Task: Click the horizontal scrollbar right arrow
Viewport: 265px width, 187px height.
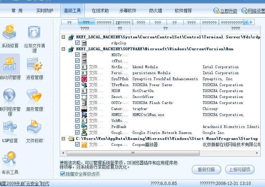Action: click(x=257, y=153)
